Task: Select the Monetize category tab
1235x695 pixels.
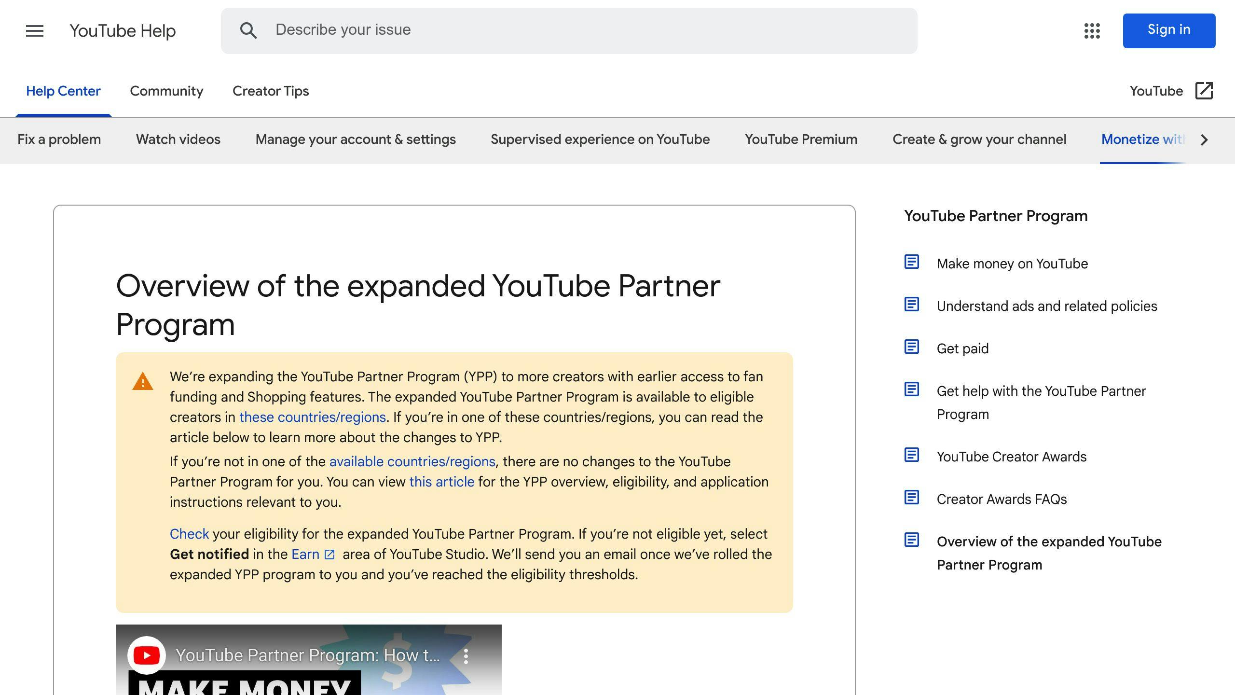Action: [x=1143, y=139]
